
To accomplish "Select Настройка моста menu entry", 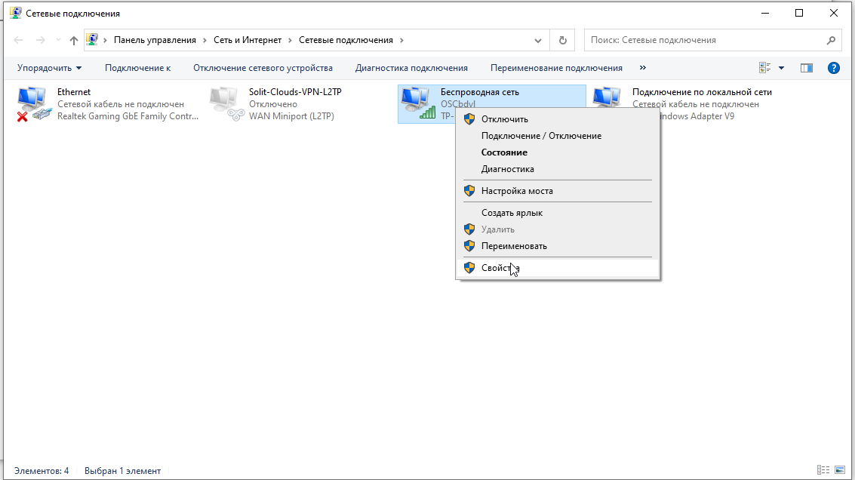I will coord(557,191).
